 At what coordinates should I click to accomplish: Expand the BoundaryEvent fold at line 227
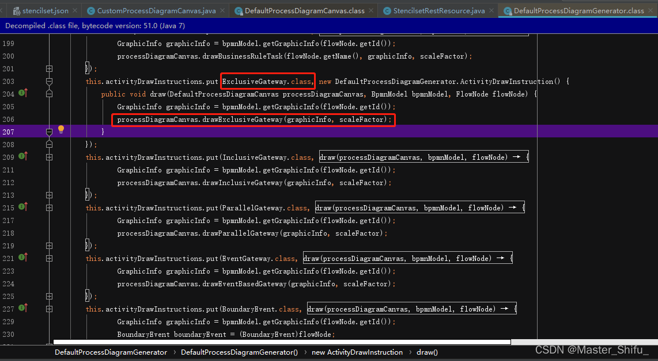click(x=49, y=309)
